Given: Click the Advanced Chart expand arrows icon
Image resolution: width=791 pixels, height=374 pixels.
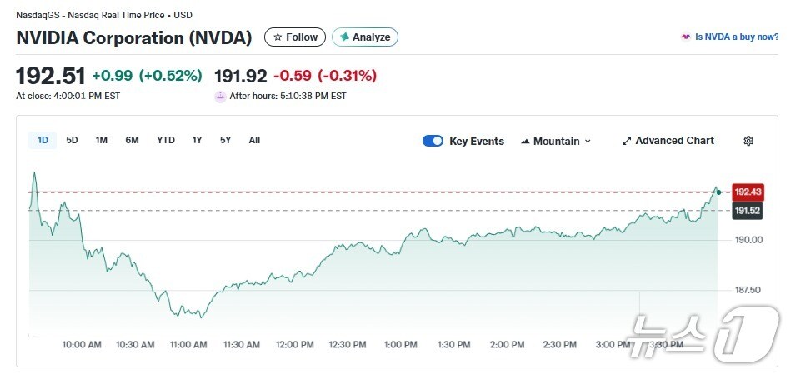Looking at the screenshot, I should (627, 141).
